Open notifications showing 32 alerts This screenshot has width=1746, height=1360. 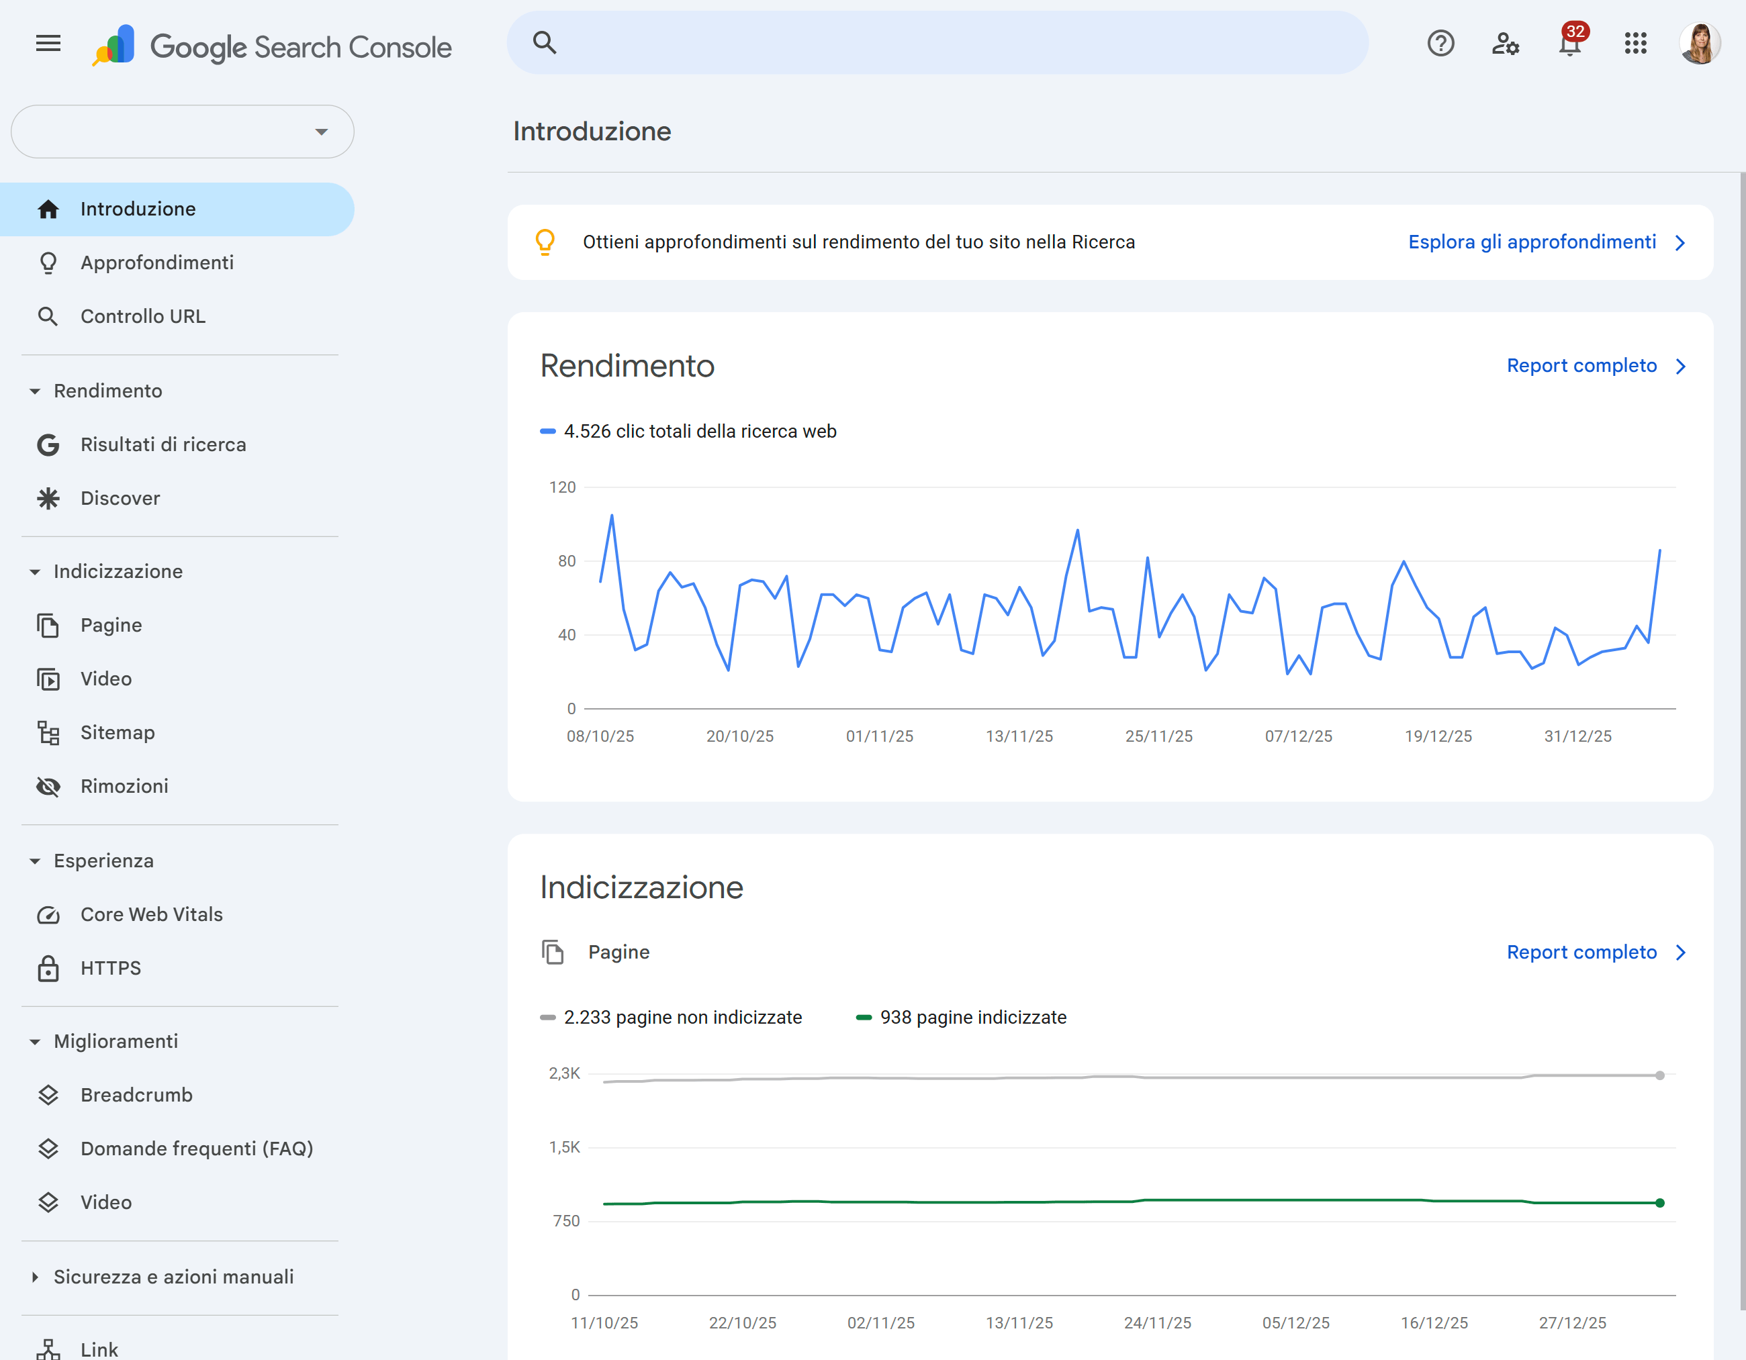point(1569,44)
